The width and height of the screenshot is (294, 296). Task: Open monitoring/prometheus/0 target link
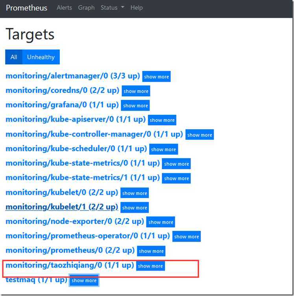point(70,250)
